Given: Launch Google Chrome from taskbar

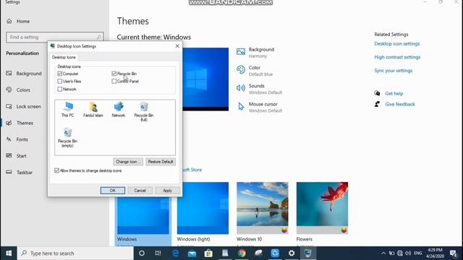Looking at the screenshot, I should coord(242,253).
